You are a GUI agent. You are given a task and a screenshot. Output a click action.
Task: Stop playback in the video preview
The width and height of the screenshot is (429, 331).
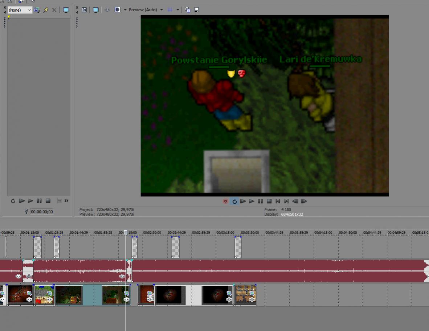(x=269, y=201)
